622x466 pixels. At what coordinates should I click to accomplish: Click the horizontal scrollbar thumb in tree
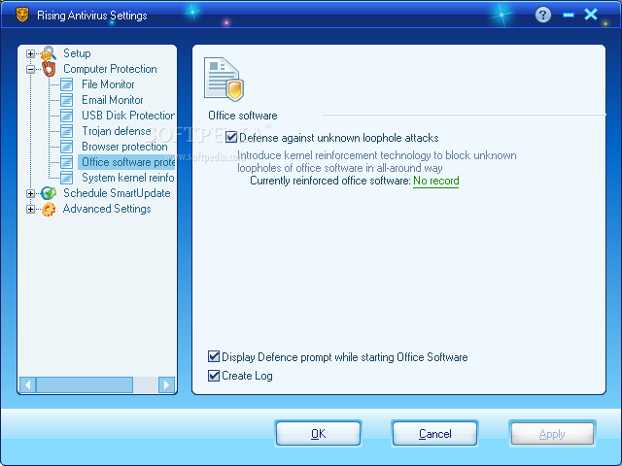coord(85,384)
